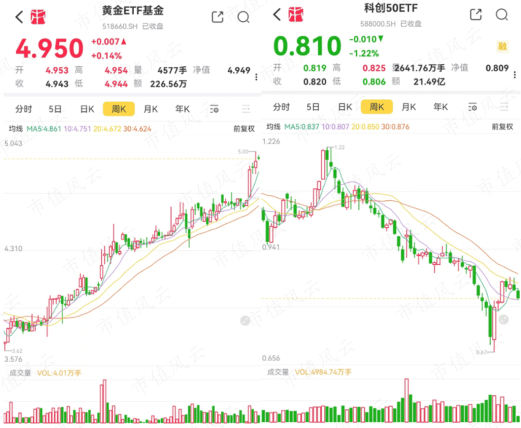Open 成交量 indicator selector under 科创50ETF chart
Image resolution: width=521 pixels, height=428 pixels.
tap(277, 372)
